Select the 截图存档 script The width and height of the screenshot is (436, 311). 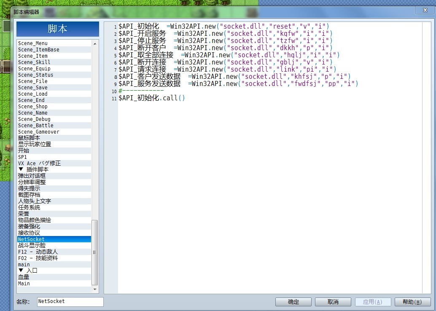tap(54, 195)
